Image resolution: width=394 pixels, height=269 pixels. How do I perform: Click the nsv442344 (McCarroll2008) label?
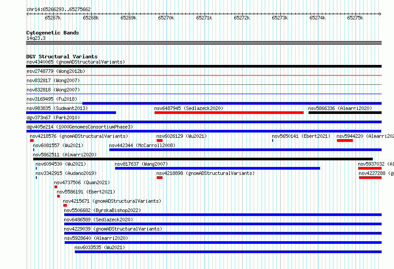[x=142, y=145]
